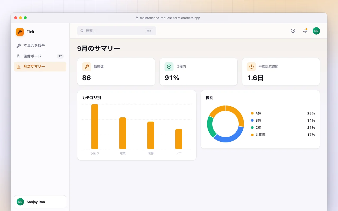Image resolution: width=338 pixels, height=211 pixels.
Task: Open 不具合を報告 in the sidebar
Action: [40, 46]
